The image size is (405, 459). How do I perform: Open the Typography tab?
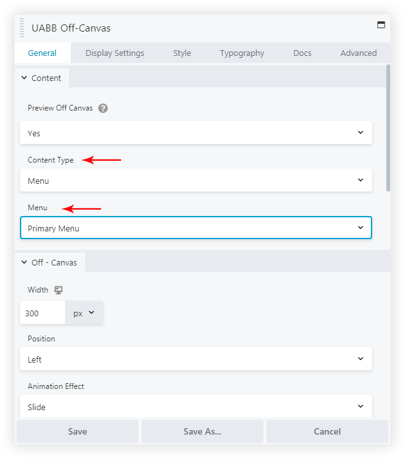242,53
